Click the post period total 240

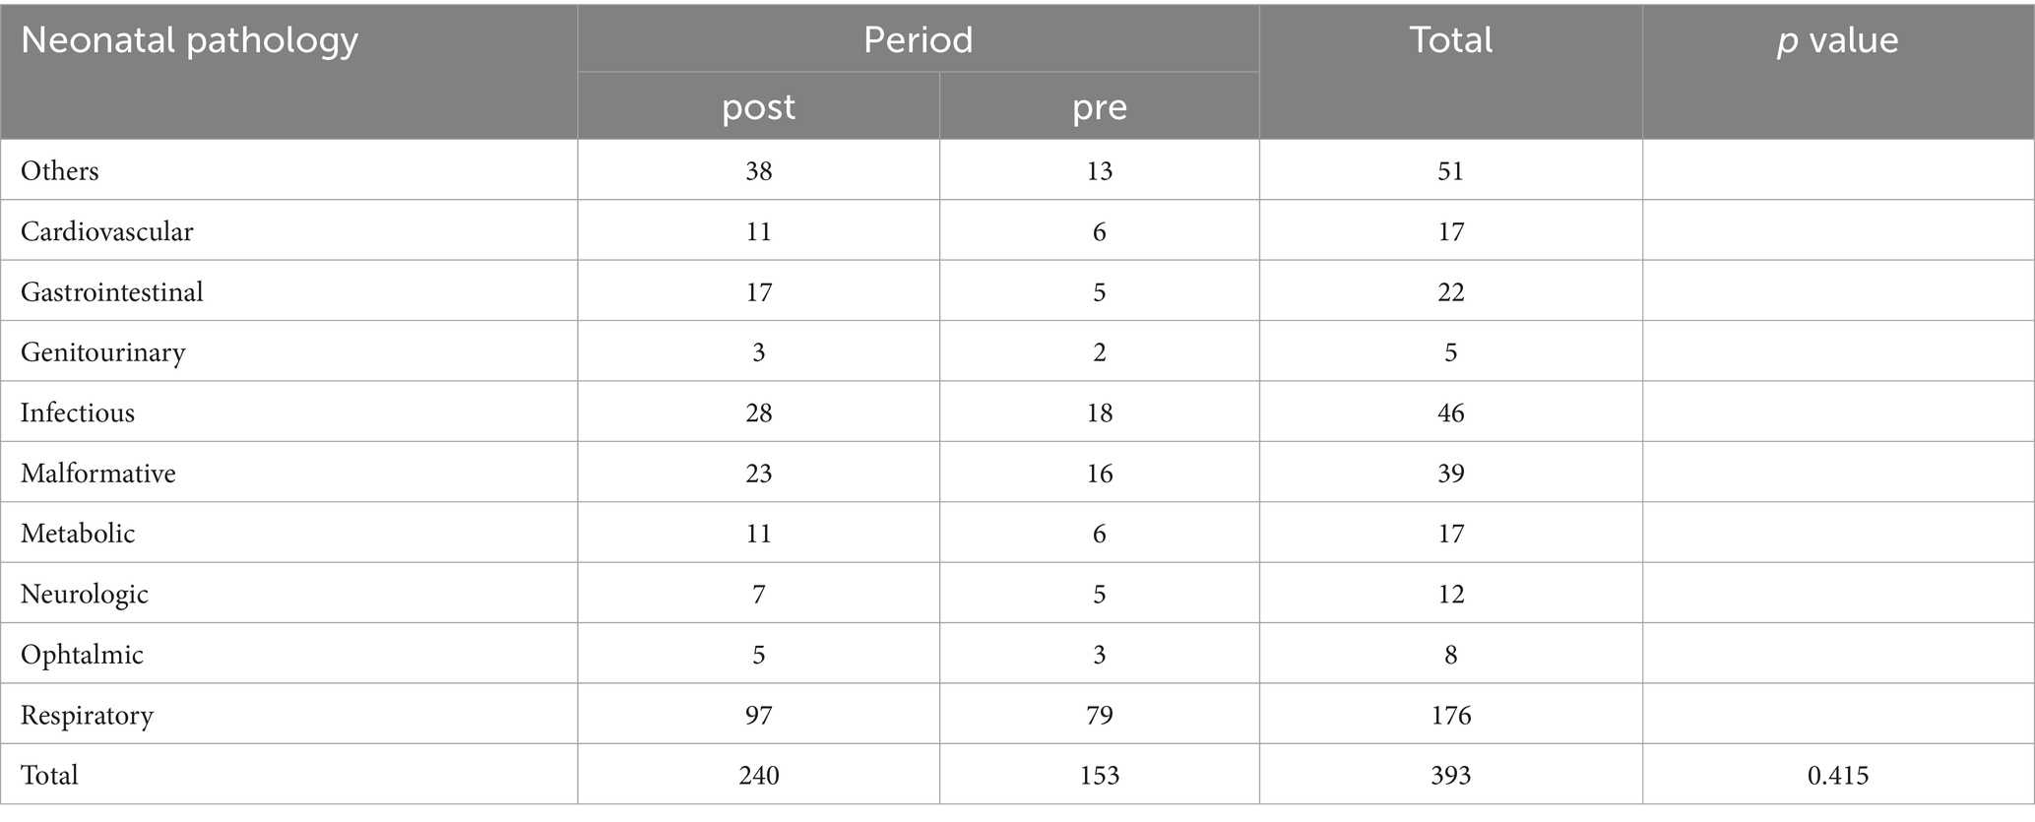[x=758, y=776]
